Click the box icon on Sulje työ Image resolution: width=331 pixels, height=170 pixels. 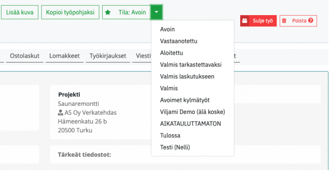(x=244, y=21)
